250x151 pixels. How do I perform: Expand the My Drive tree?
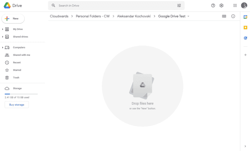point(2,29)
